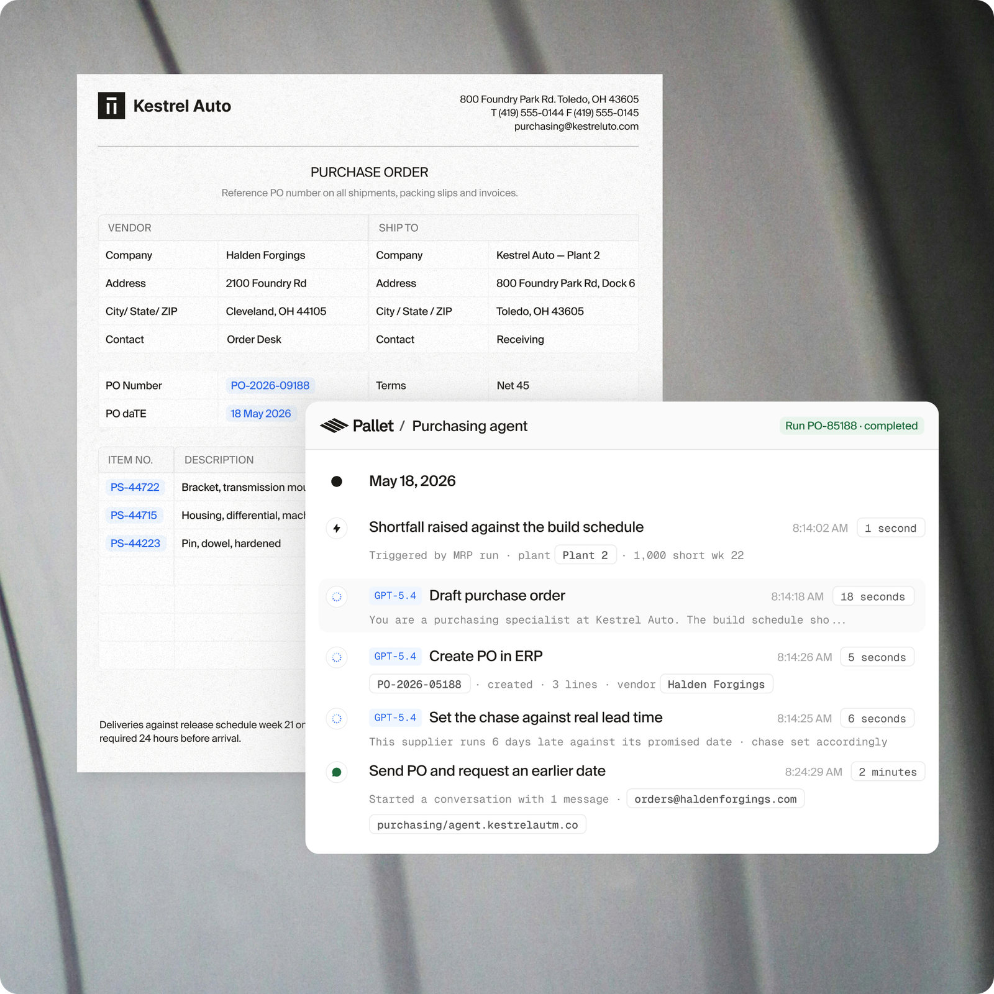
Task: Click the purchasing@kestreluto.com email address
Action: click(576, 126)
